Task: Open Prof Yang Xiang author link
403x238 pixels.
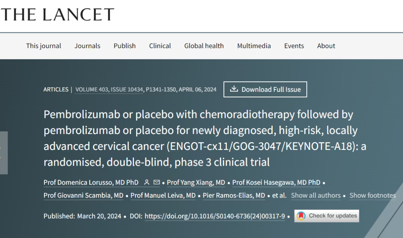Action: (x=196, y=182)
